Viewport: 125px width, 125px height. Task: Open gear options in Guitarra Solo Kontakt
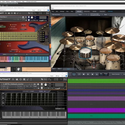pyautogui.click(x=20, y=79)
